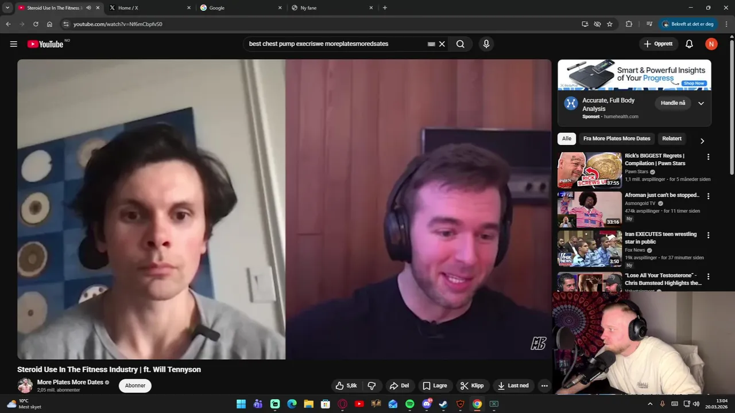Select the Alle filter chip
The width and height of the screenshot is (735, 413).
[x=567, y=138]
